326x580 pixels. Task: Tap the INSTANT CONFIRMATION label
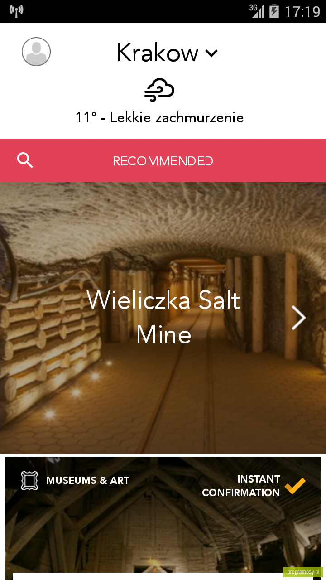241,486
